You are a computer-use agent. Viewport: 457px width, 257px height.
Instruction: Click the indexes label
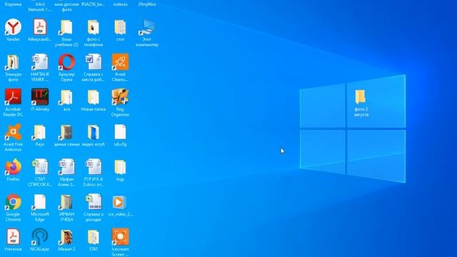point(120,4)
